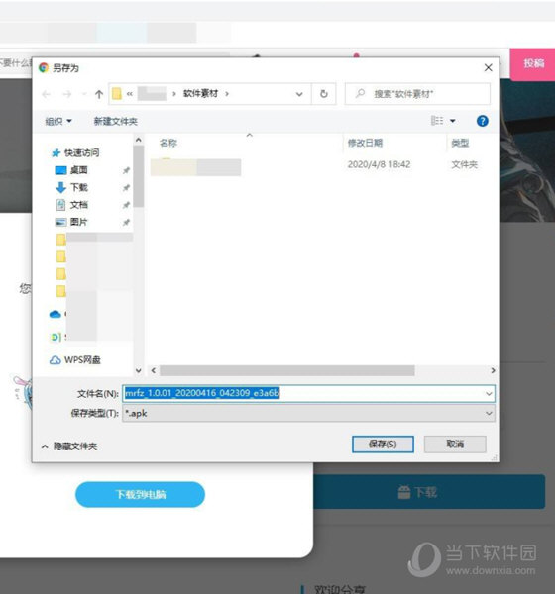555x594 pixels.
Task: Select 快速访问 in the sidebar
Action: pos(75,153)
